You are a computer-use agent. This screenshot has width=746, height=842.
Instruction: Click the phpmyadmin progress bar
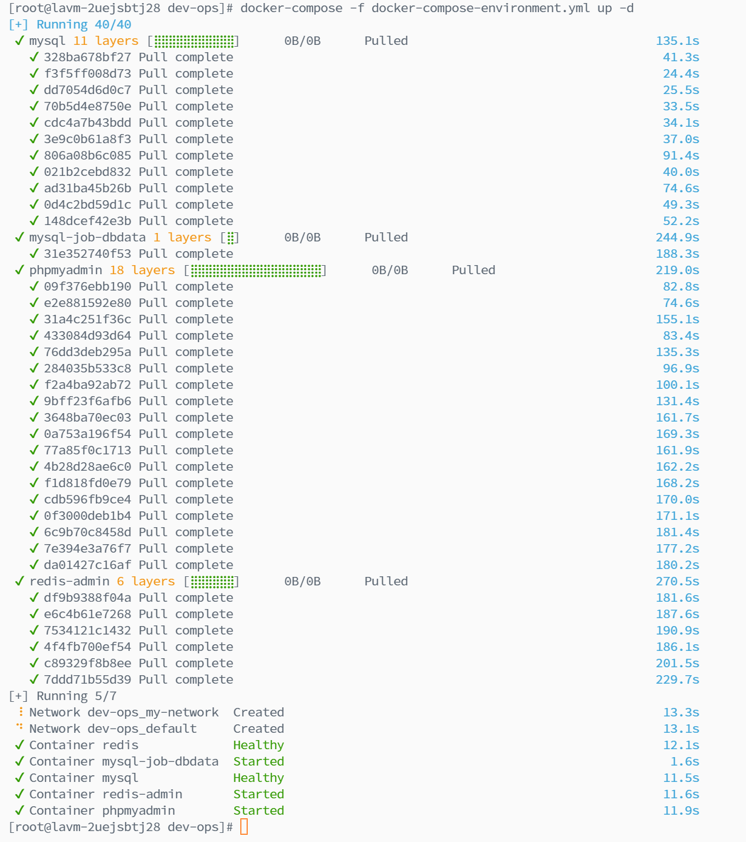click(x=256, y=271)
